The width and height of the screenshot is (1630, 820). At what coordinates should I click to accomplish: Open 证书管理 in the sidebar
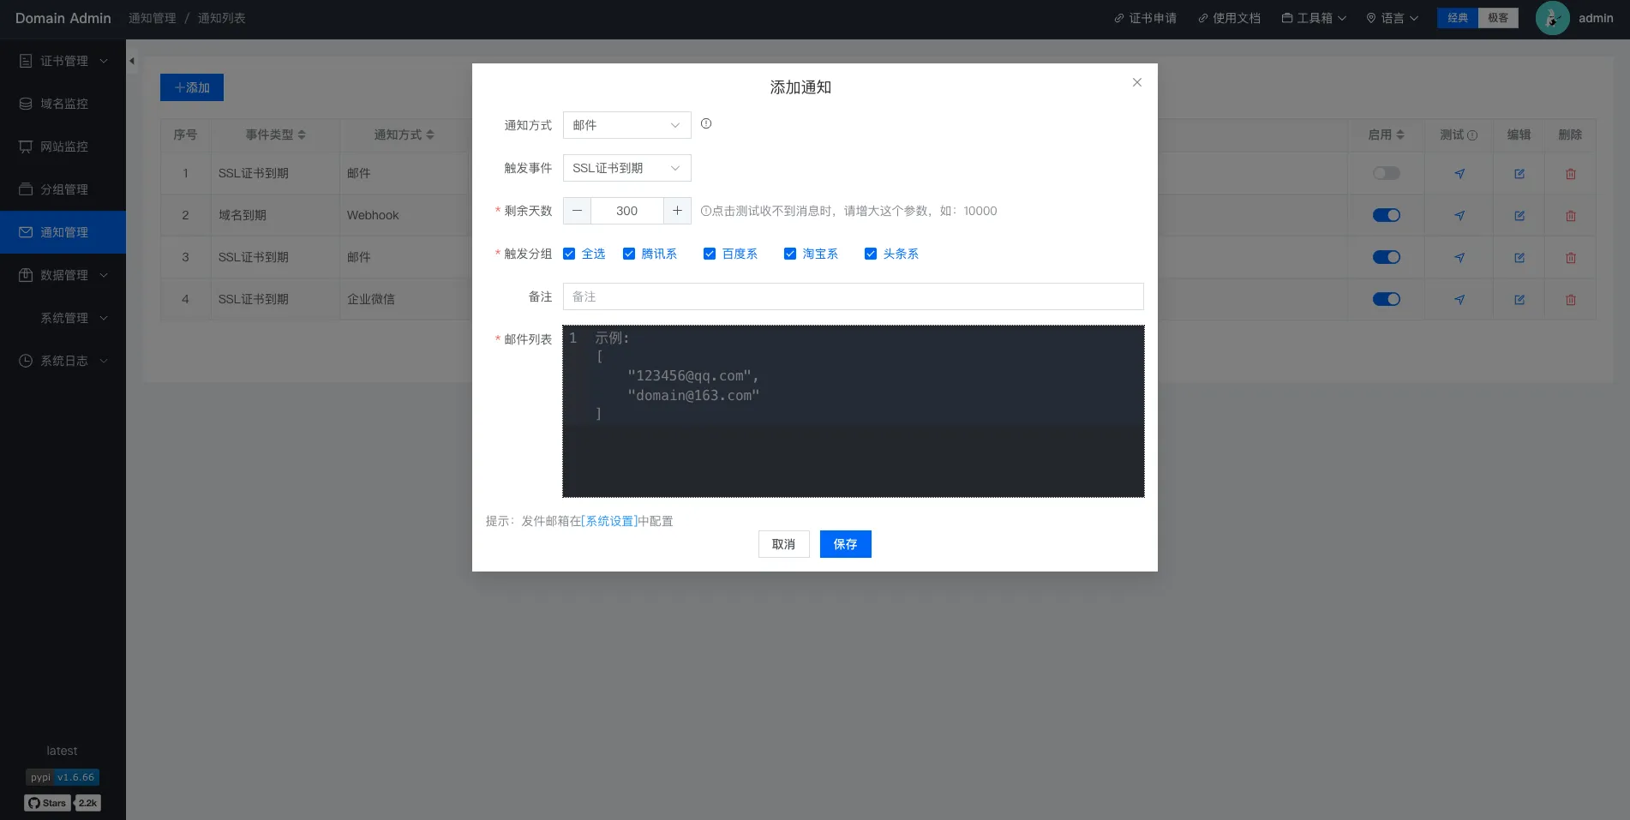(63, 61)
